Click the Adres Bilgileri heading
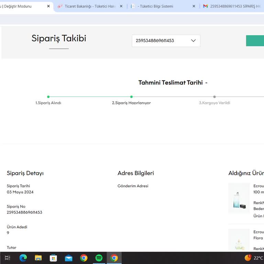Screen dimensions: 264x264 point(136,173)
